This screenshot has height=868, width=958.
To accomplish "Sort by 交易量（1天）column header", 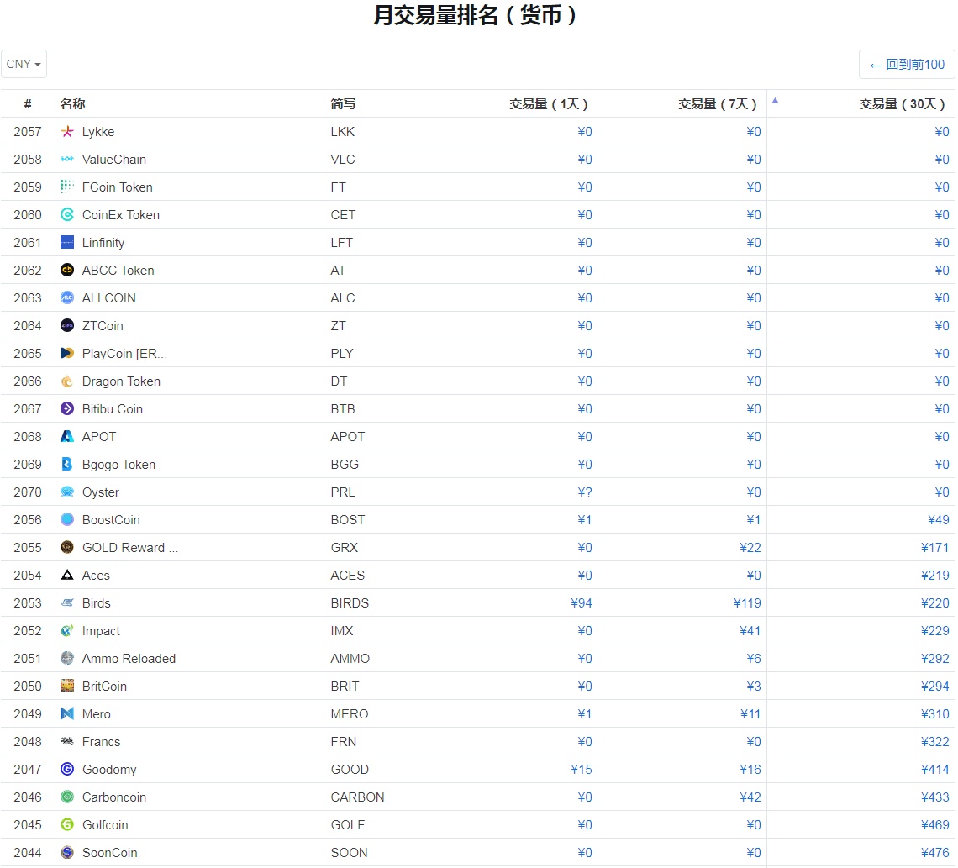I will pos(549,104).
